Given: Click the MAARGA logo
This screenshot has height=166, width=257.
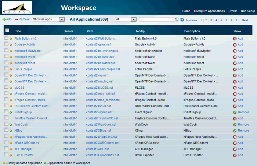Looking at the screenshot, I should tap(17, 7).
